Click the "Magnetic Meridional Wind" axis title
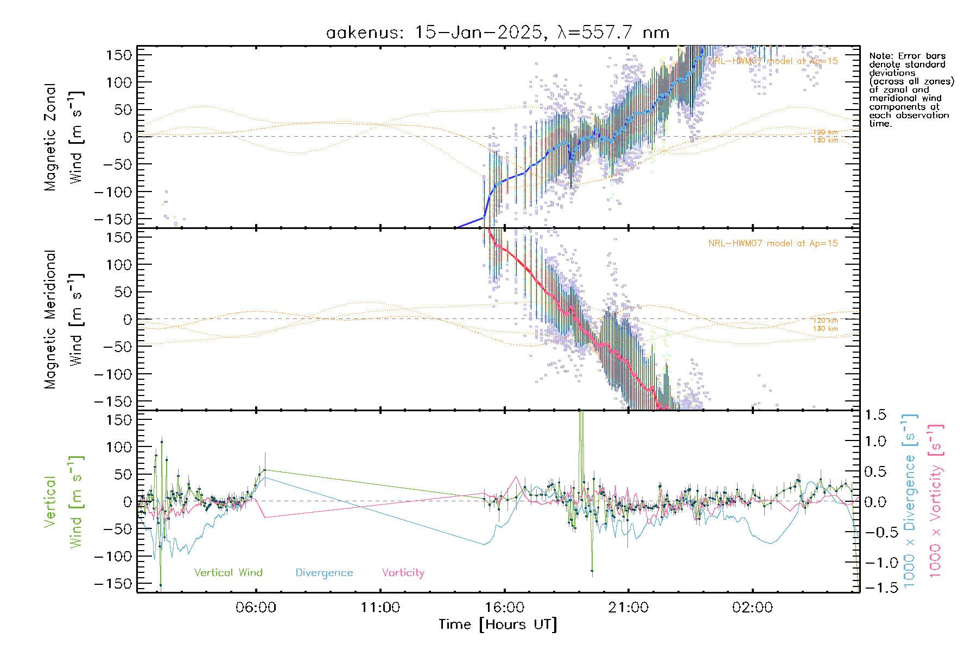 pyautogui.click(x=63, y=319)
